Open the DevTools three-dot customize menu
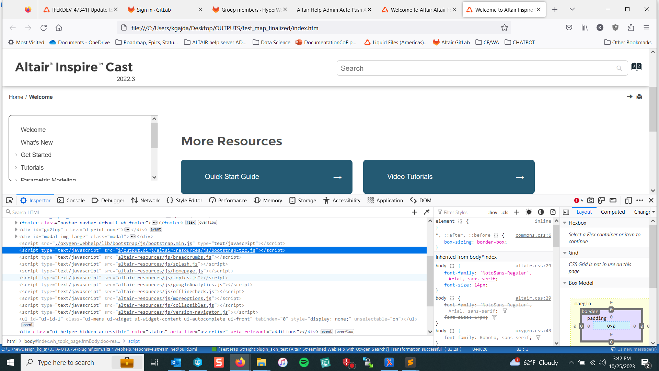This screenshot has width=659, height=371. (x=640, y=200)
